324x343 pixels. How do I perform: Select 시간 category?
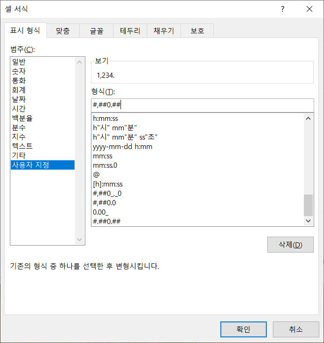pyautogui.click(x=43, y=109)
